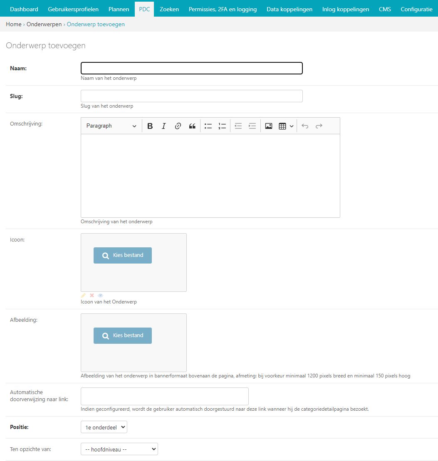Click the pencil edit icon under Icoon
438x461 pixels.
point(83,296)
